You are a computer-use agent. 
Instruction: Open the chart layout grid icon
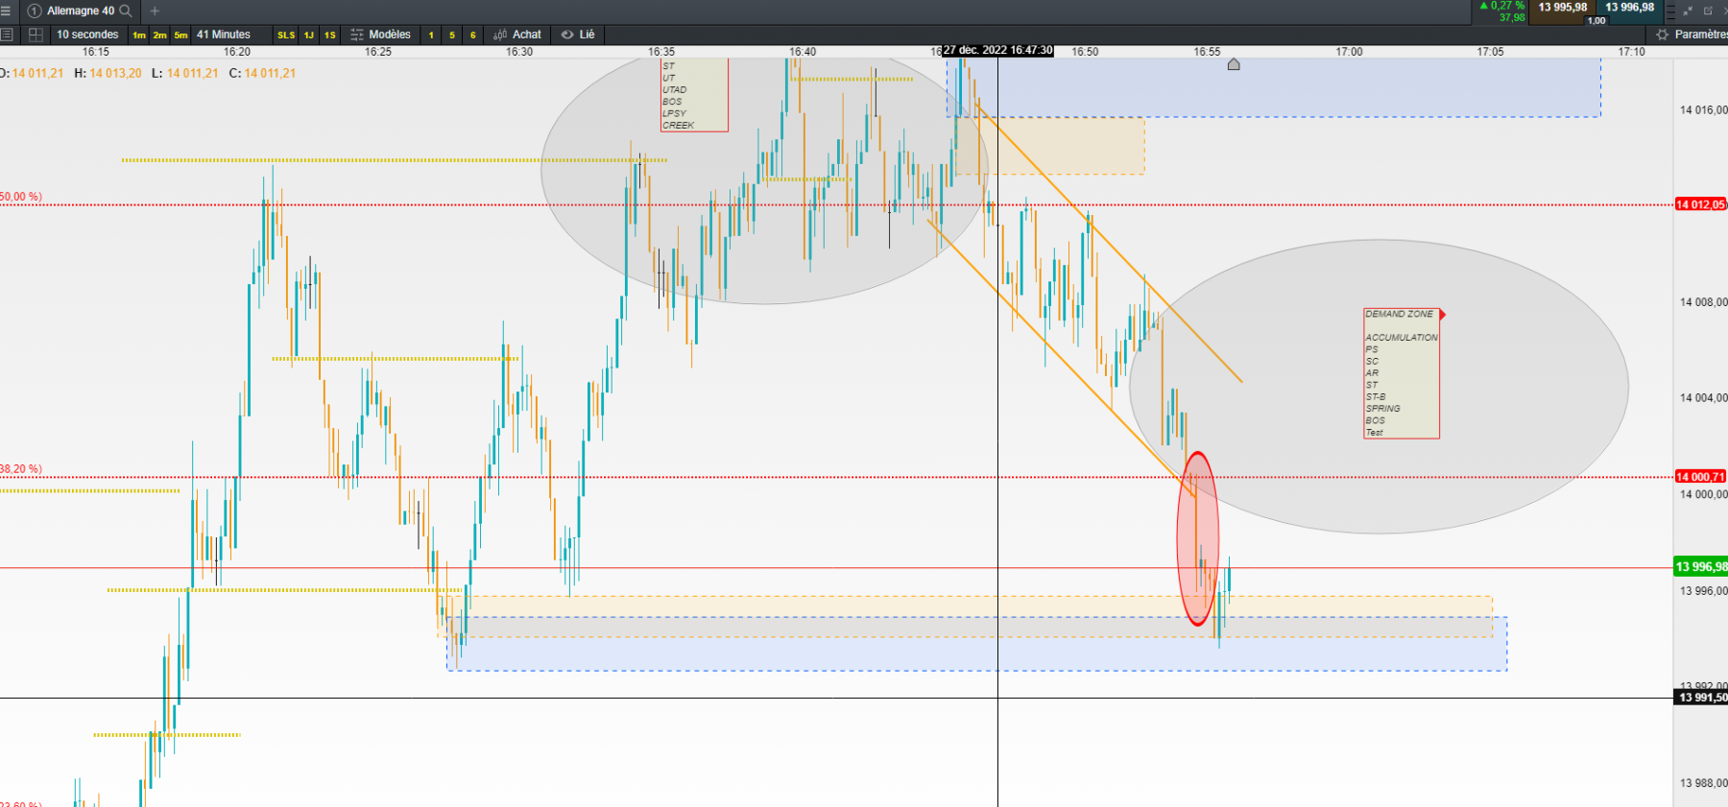pos(36,35)
